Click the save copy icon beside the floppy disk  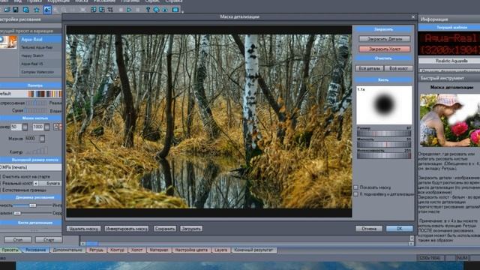pyautogui.click(x=26, y=10)
